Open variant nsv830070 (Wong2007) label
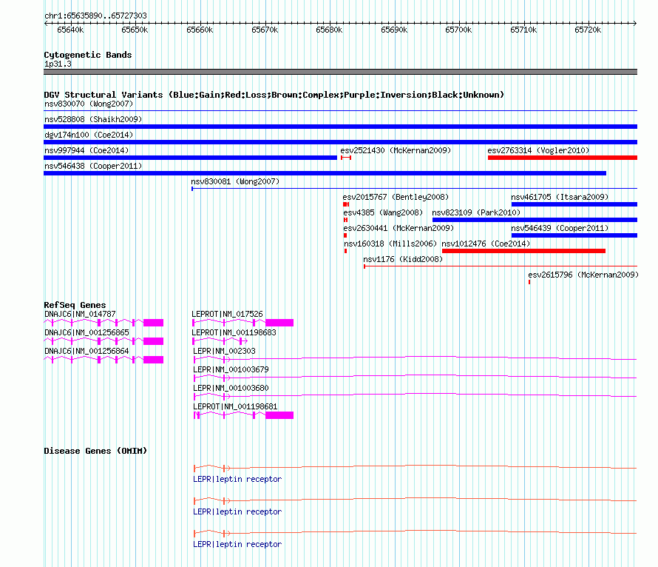Viewport: 658px width, 567px height. coord(89,104)
